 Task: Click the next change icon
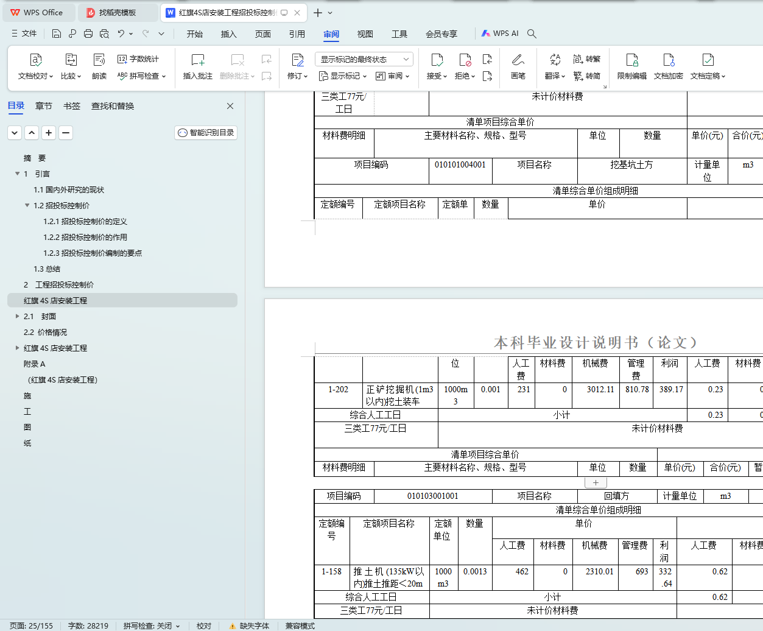point(487,76)
